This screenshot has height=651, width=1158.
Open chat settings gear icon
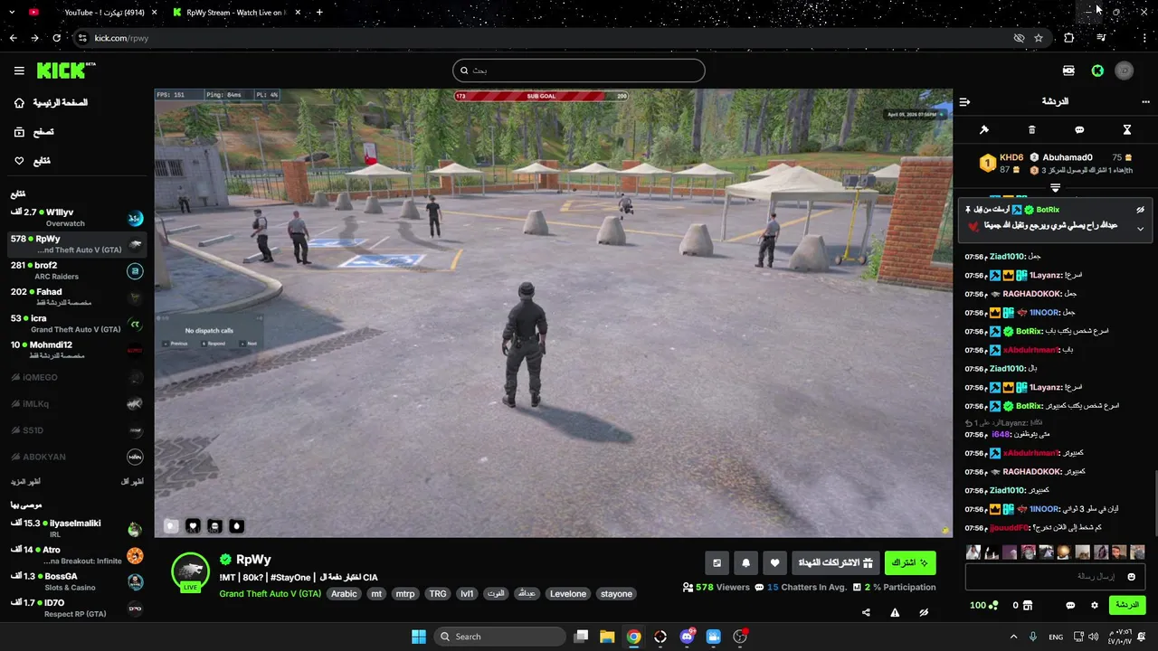pyautogui.click(x=1095, y=605)
